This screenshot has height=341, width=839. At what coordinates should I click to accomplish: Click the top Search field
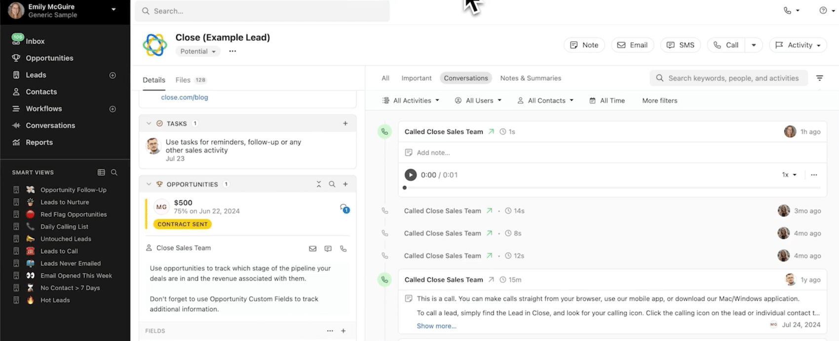pos(262,11)
